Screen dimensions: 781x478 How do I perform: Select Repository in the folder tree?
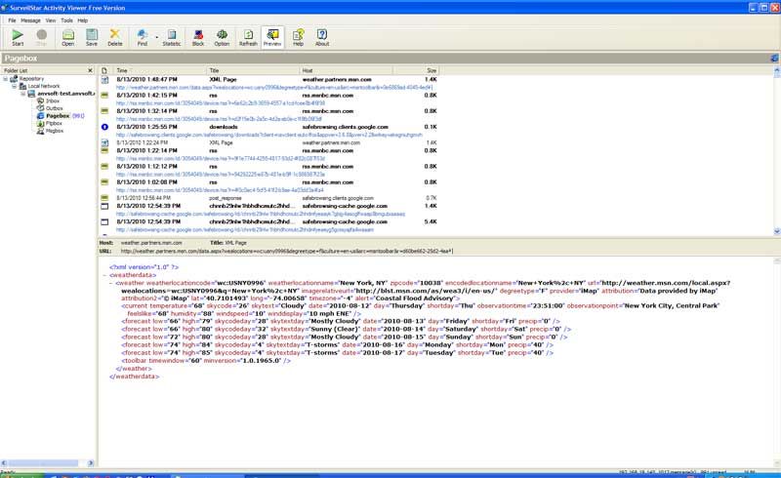[31, 79]
